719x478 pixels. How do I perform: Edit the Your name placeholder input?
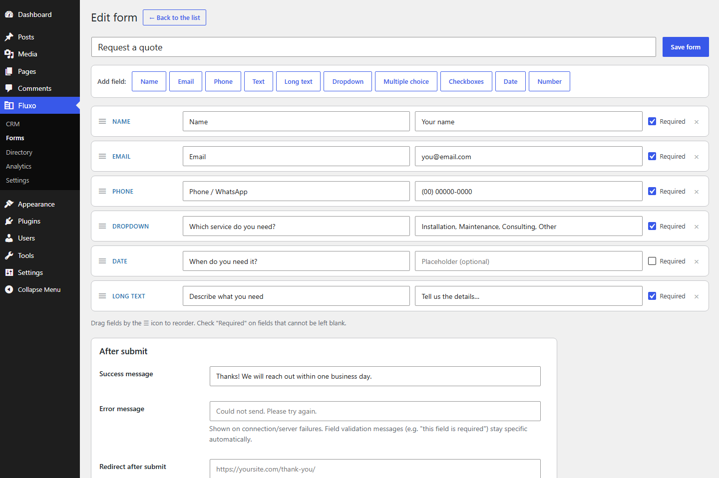click(x=528, y=121)
